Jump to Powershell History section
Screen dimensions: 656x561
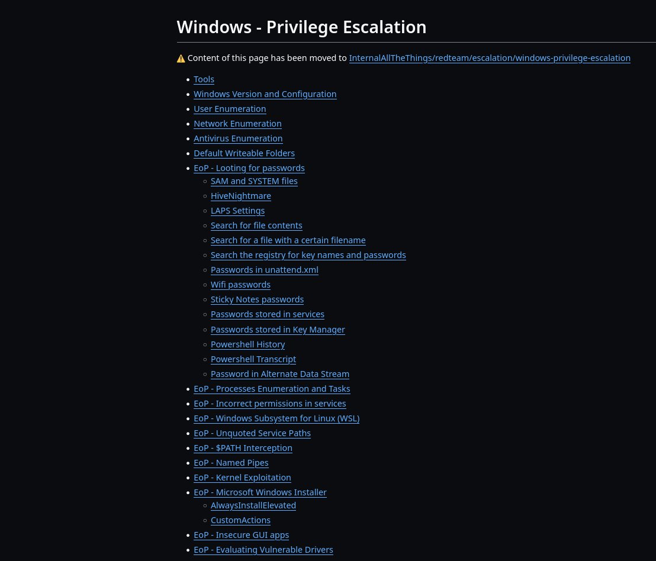click(247, 344)
